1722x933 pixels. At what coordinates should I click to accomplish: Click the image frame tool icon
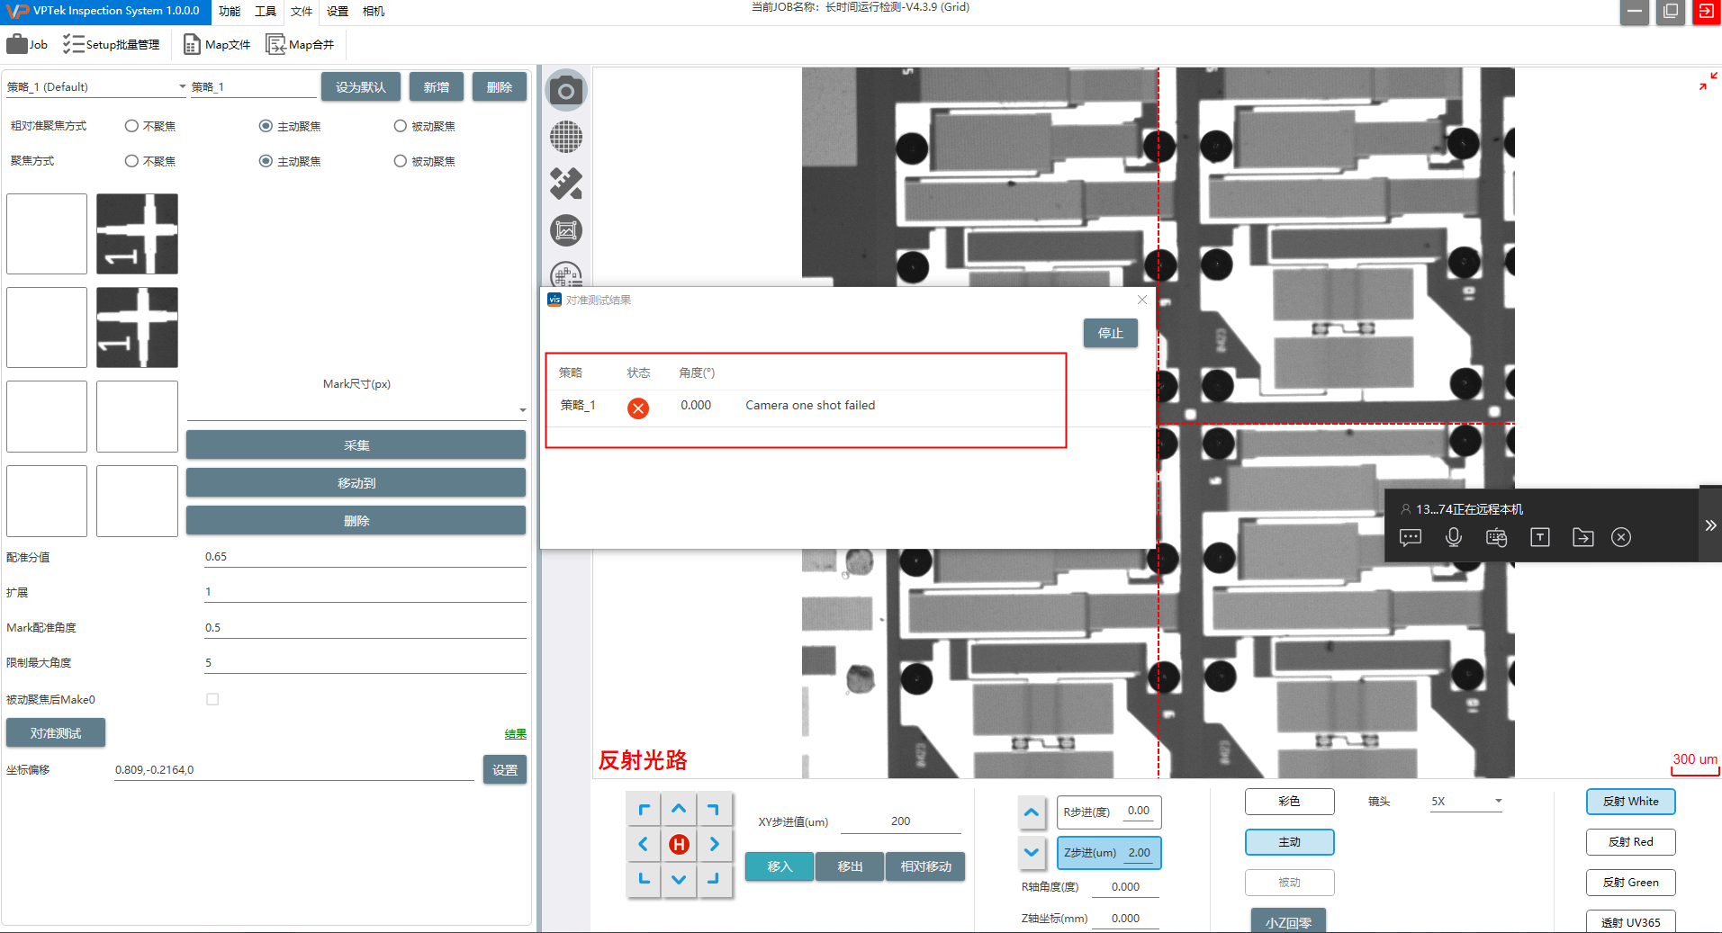click(x=566, y=231)
